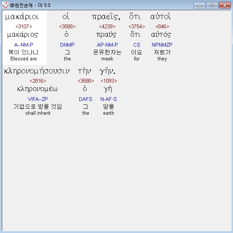Click Korean gloss 온유한자는
Screen dimensions: 233x233
[107, 52]
